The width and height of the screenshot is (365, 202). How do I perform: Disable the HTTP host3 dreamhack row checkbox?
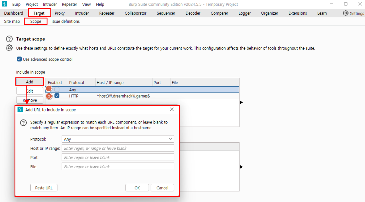[x=57, y=96]
